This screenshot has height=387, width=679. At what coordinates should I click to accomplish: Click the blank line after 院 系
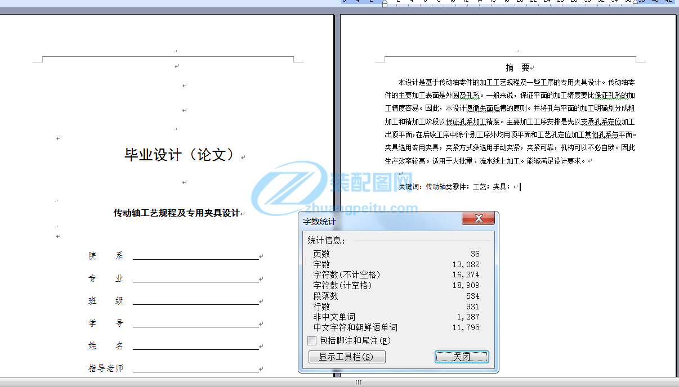point(196,256)
